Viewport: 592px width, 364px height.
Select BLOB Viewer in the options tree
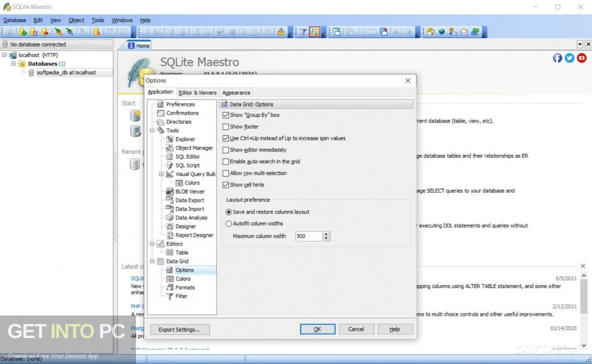click(x=190, y=191)
